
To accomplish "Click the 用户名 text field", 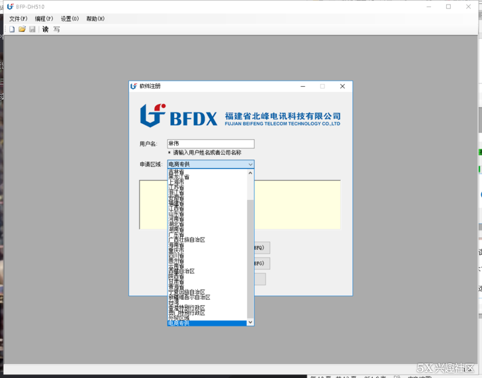I will [211, 144].
